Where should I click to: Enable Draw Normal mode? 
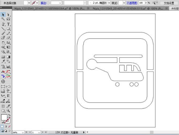[x=2, y=130]
